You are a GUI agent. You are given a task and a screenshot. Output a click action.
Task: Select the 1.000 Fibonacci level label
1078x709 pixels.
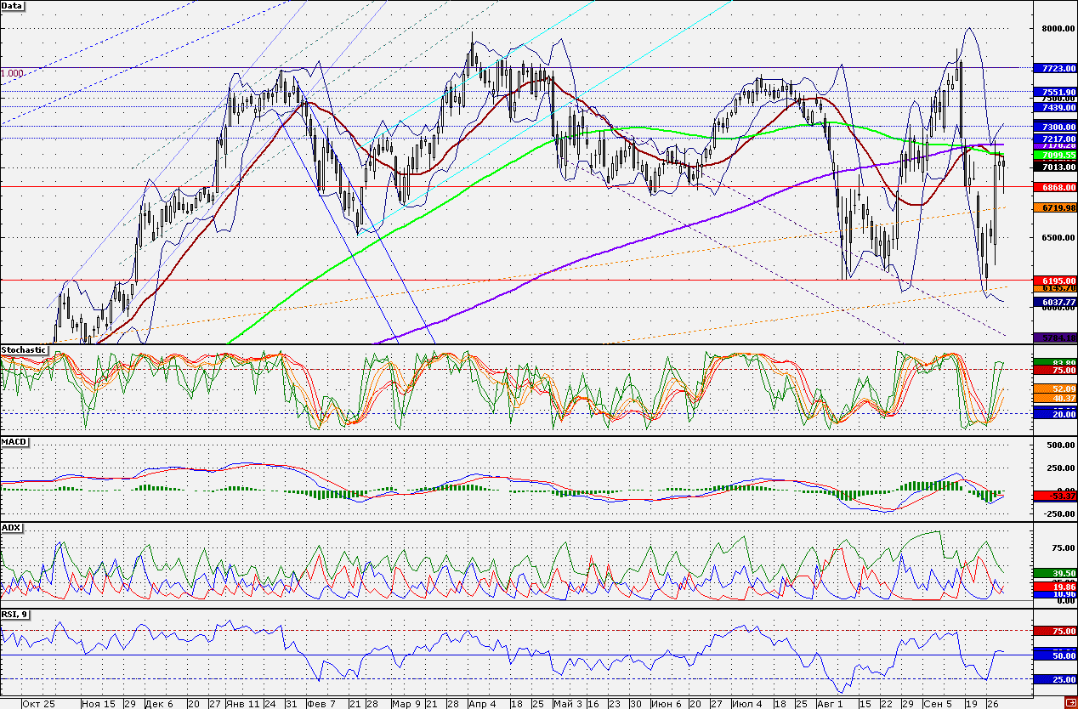point(12,74)
